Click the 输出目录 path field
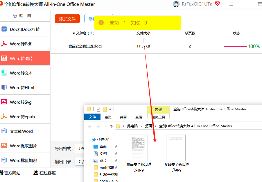 tap(80, 162)
